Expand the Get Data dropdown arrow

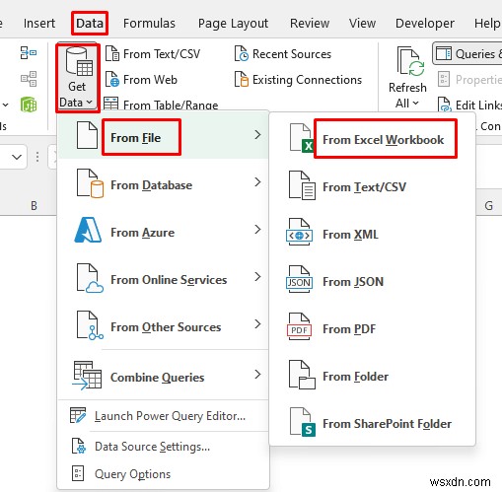coord(89,103)
